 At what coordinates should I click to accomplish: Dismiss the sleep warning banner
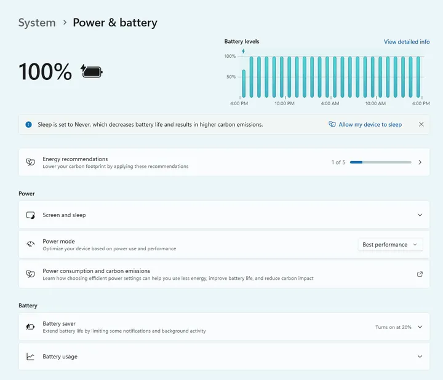click(x=421, y=124)
